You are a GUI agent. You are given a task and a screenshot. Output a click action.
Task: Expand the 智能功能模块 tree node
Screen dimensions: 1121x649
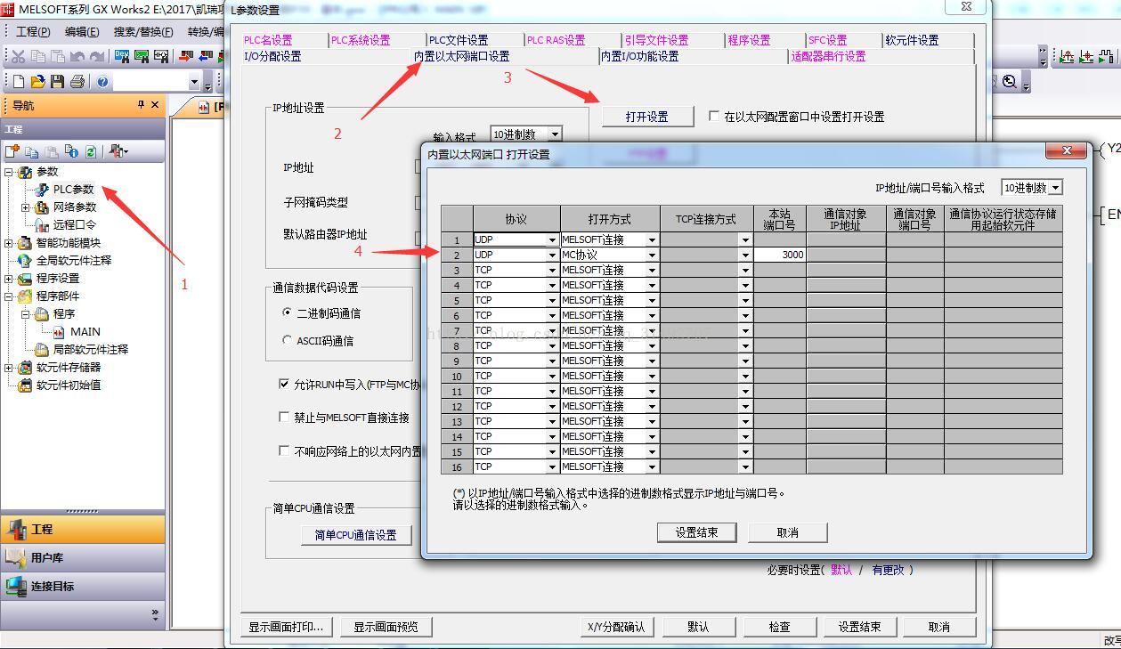coord(9,243)
